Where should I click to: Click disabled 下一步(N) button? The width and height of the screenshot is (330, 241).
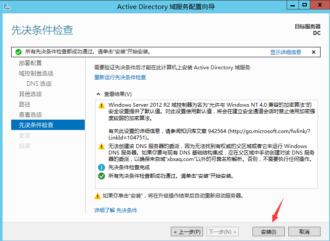coord(223,232)
